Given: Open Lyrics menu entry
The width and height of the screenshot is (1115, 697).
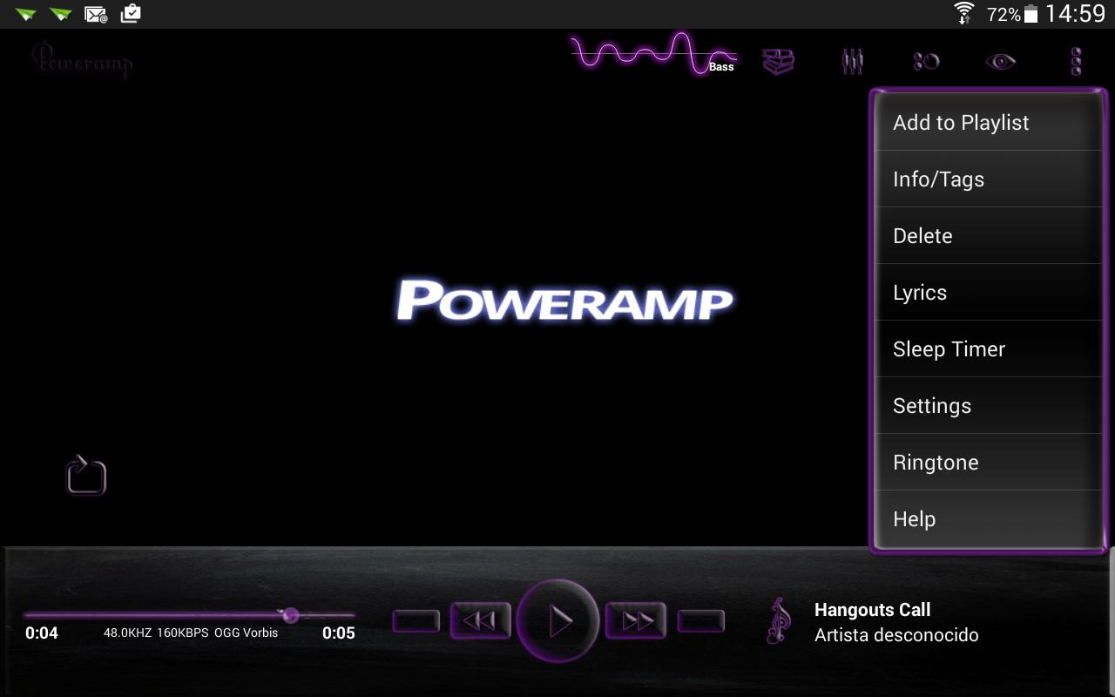Looking at the screenshot, I should [x=989, y=293].
